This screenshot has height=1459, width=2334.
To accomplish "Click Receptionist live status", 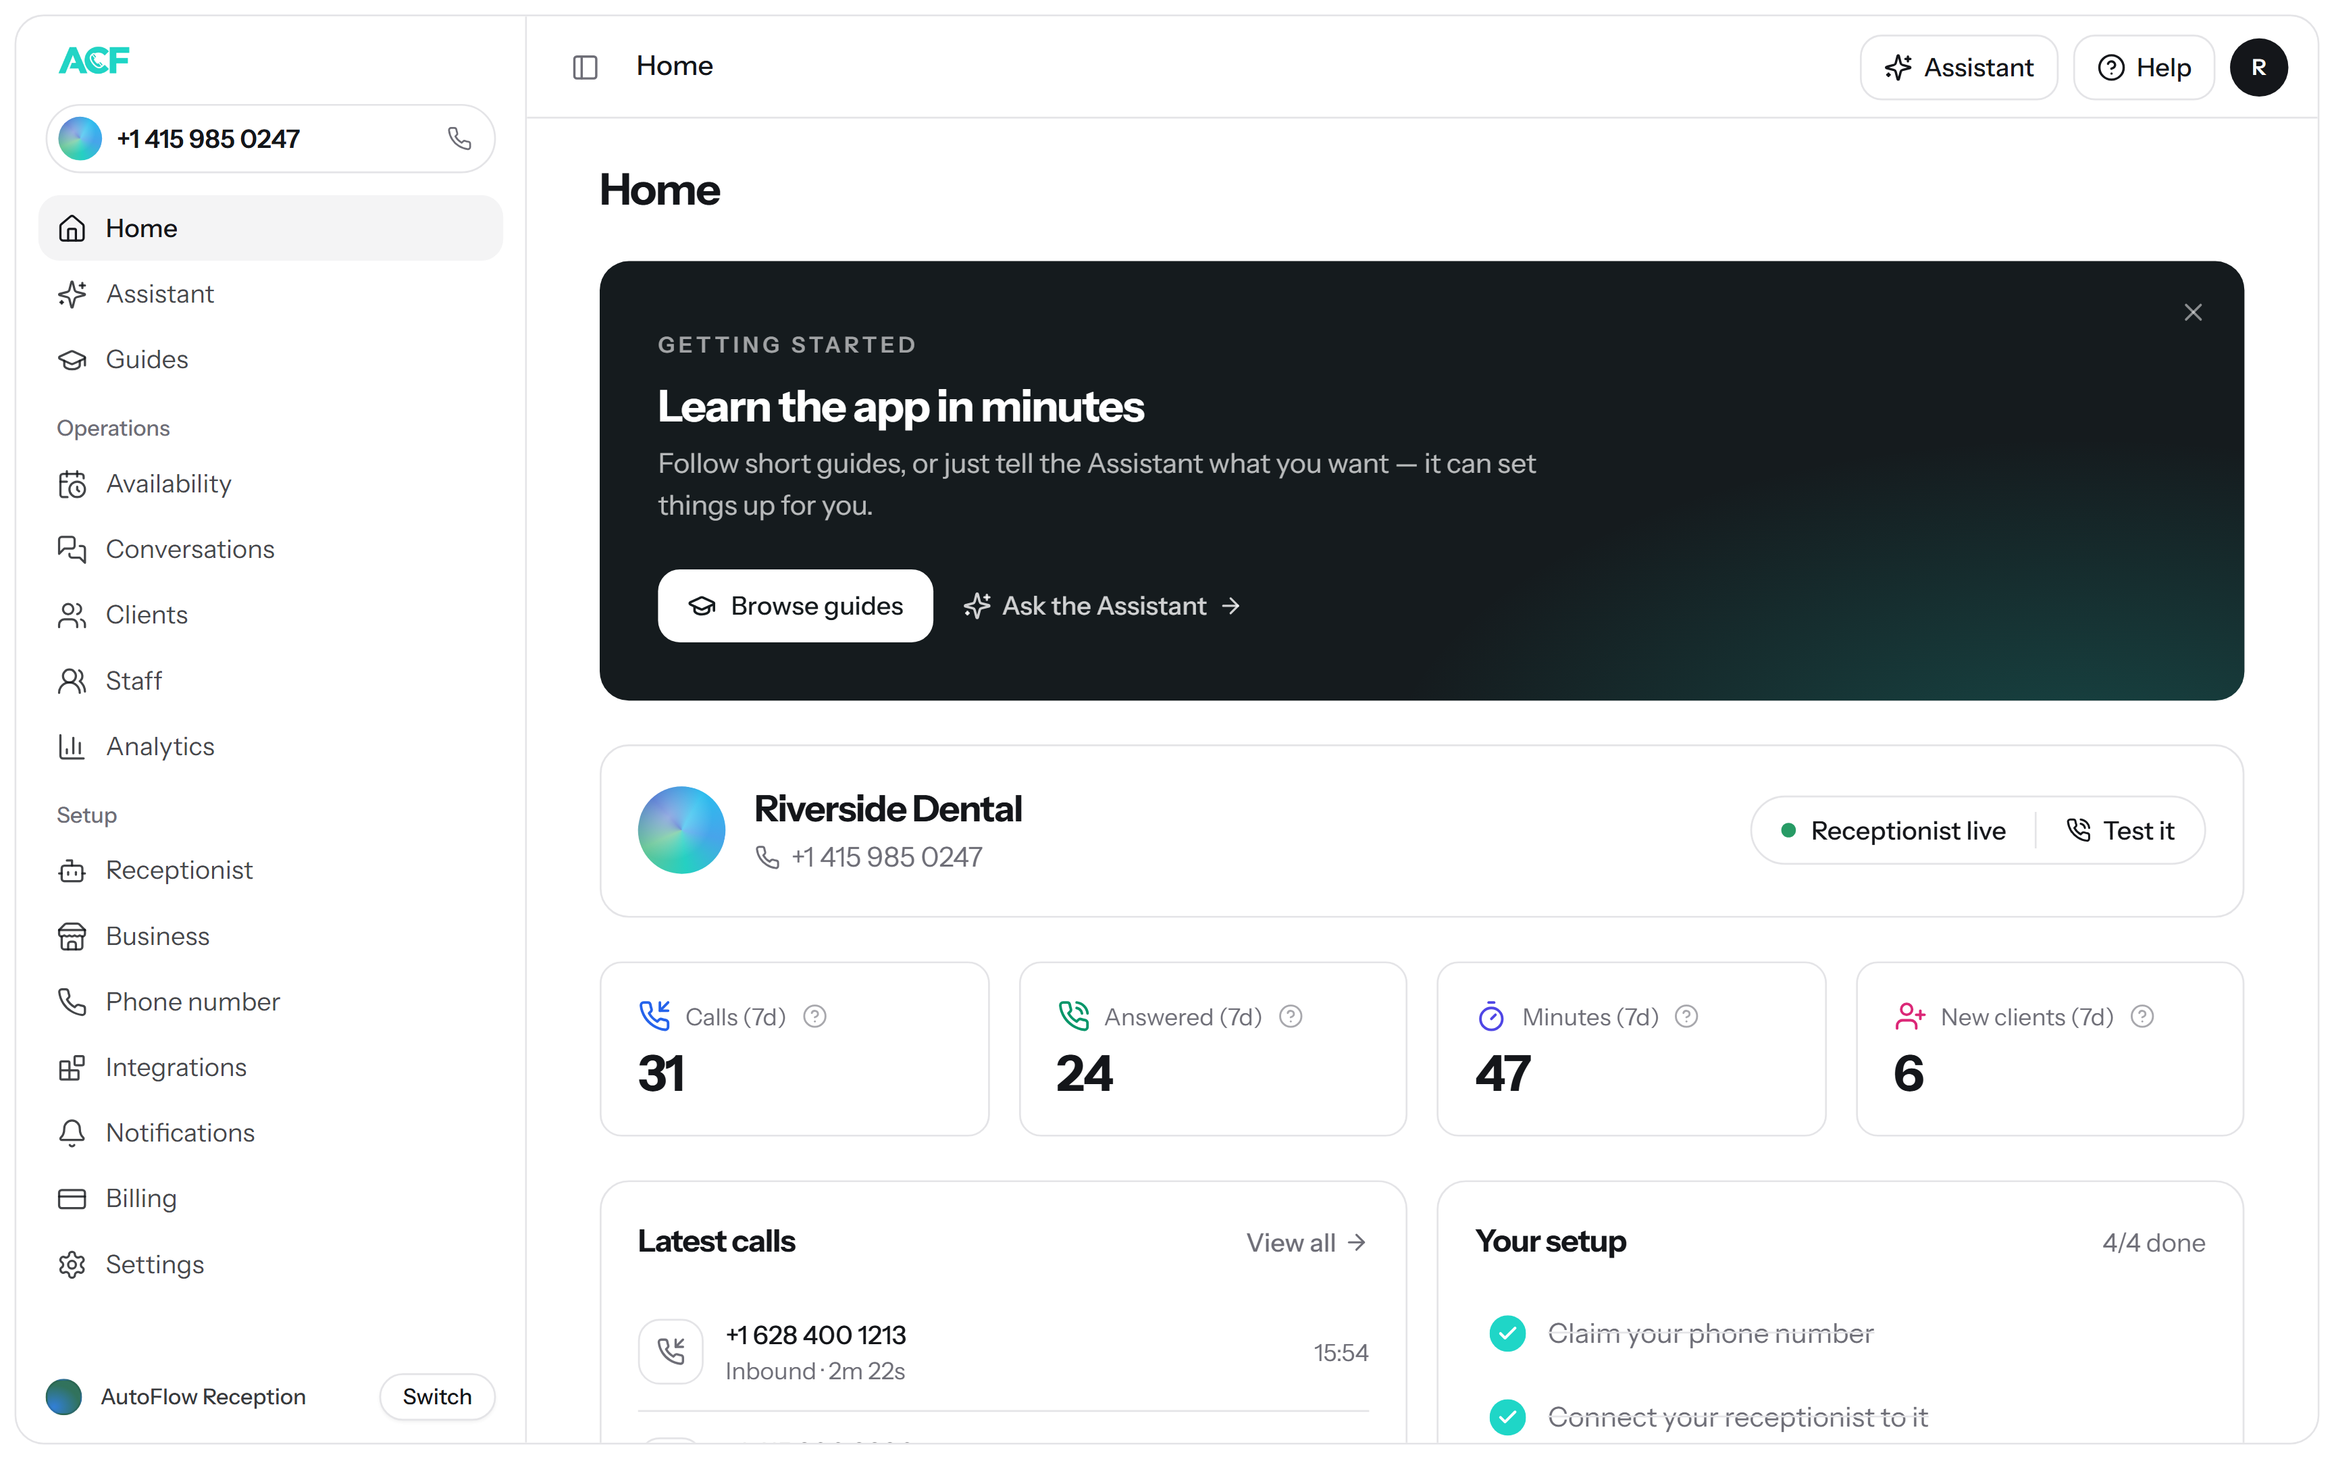I will [x=1893, y=831].
